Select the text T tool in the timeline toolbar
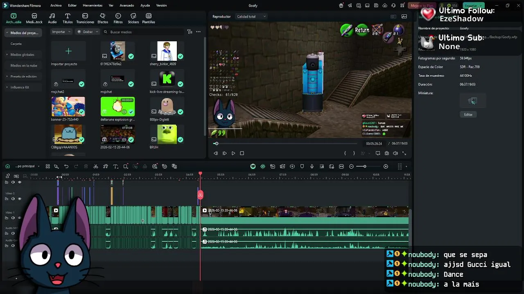Viewport: 524px width, 294px height. coord(115,166)
